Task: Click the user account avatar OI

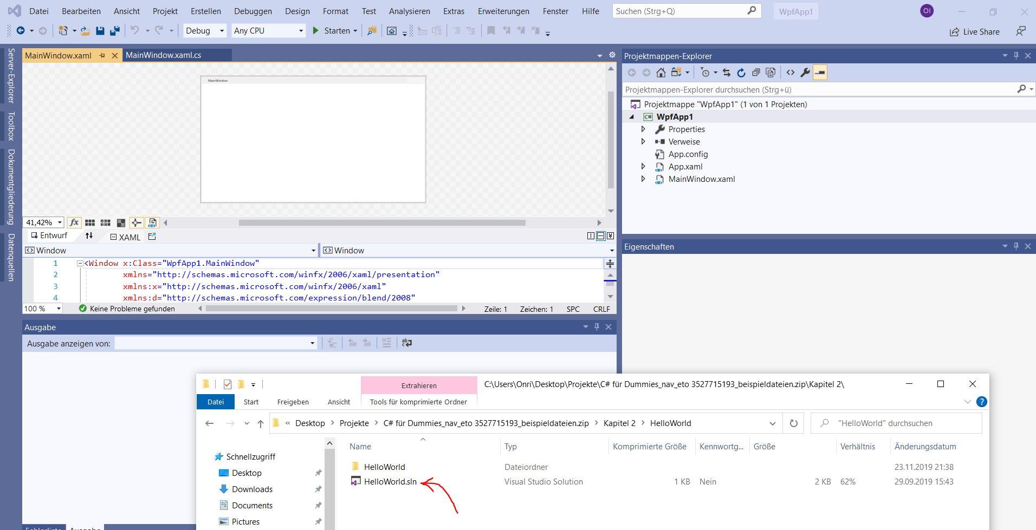Action: pyautogui.click(x=927, y=11)
